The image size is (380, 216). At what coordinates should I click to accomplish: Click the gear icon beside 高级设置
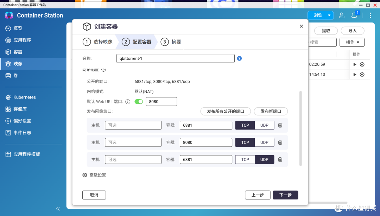coord(84,175)
